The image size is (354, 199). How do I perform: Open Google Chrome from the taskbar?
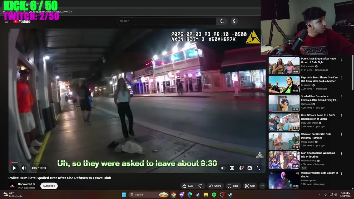tap(173, 195)
